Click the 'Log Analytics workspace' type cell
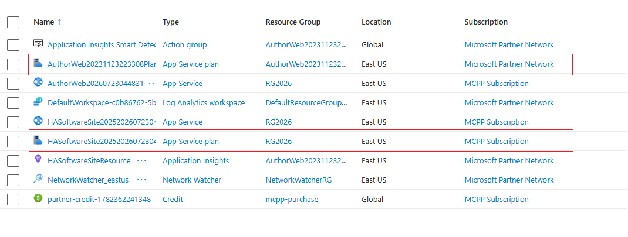 (204, 103)
